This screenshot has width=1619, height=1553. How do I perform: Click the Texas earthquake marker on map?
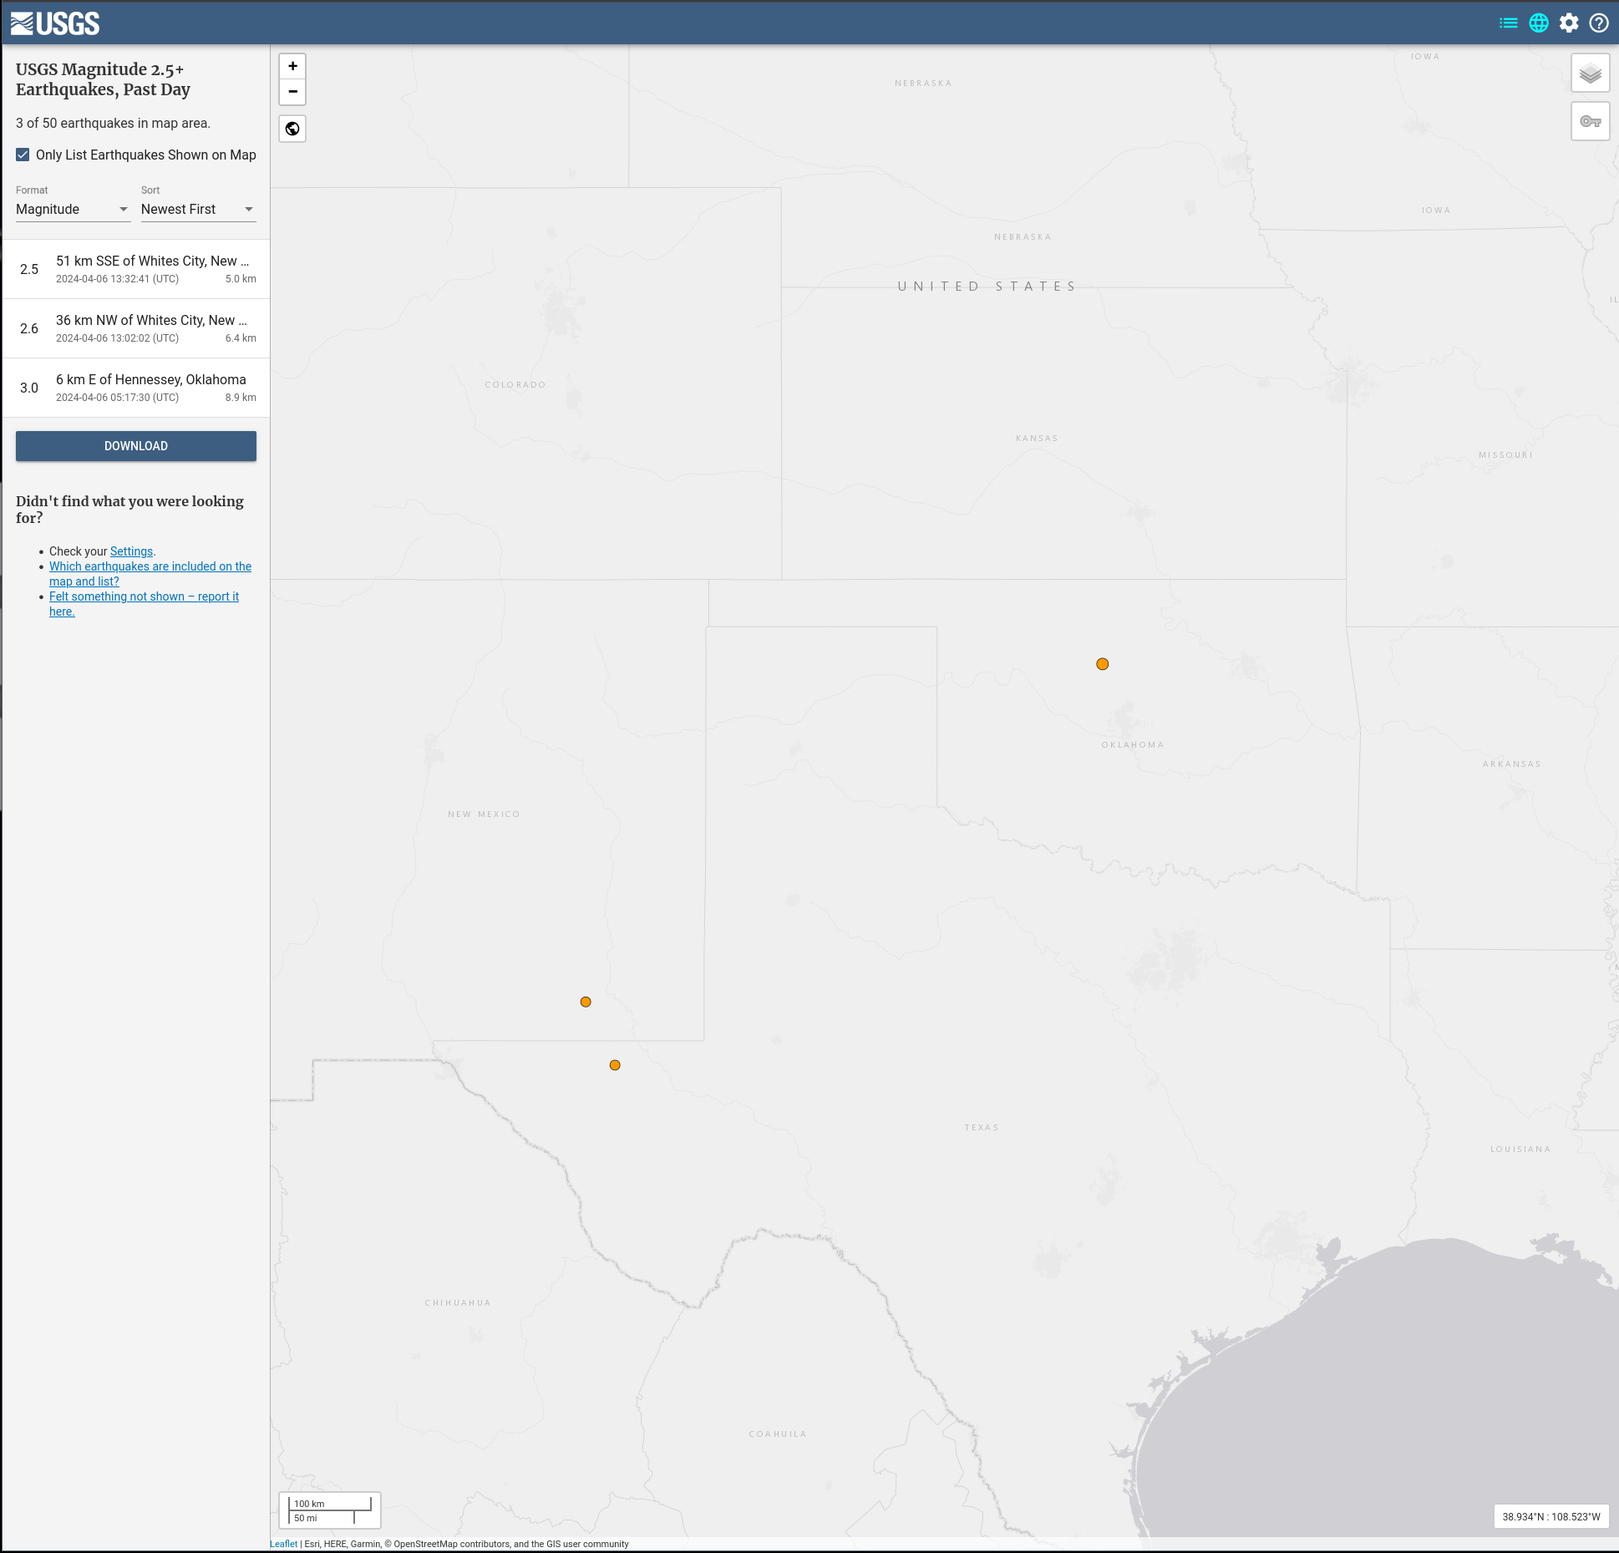pyautogui.click(x=615, y=1065)
